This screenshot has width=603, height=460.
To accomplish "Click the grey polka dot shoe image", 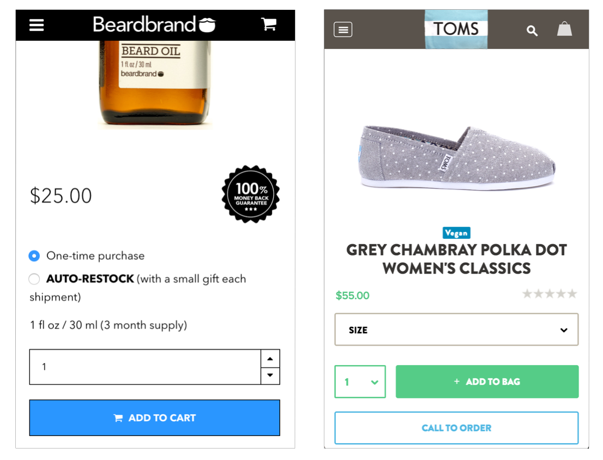I will [456, 157].
